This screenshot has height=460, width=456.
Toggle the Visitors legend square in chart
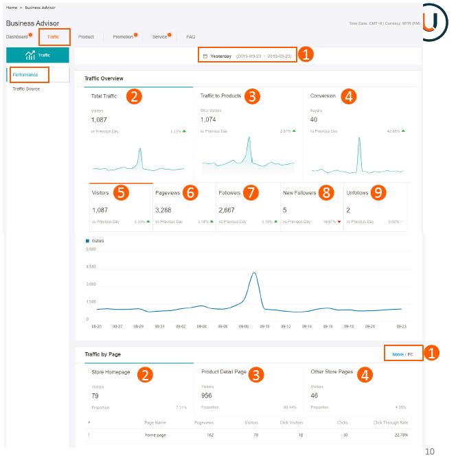87,241
